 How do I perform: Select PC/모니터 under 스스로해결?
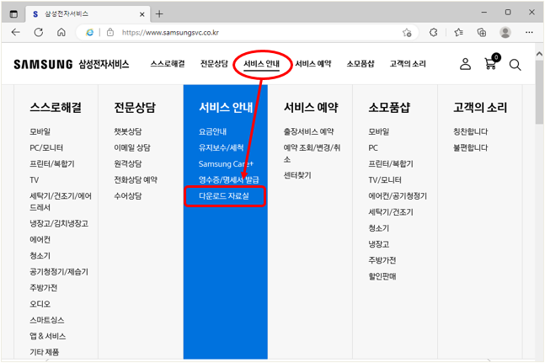click(46, 147)
